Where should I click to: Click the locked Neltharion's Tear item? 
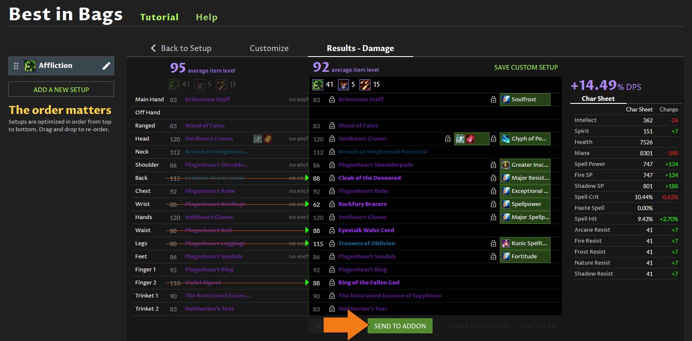(x=363, y=309)
